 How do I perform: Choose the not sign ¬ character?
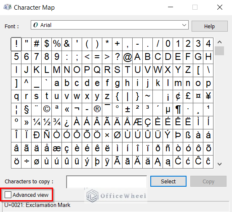[x=77, y=110]
